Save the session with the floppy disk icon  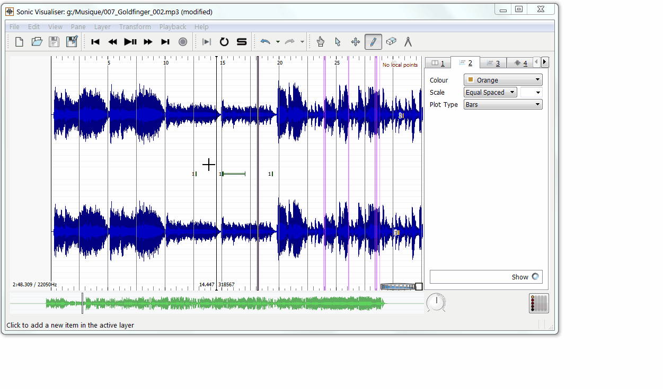tap(54, 42)
